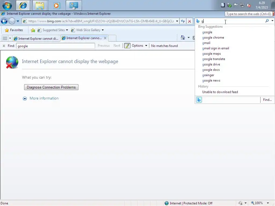Open the Find bar Options dropdown
The image size is (275, 206).
(x=139, y=46)
